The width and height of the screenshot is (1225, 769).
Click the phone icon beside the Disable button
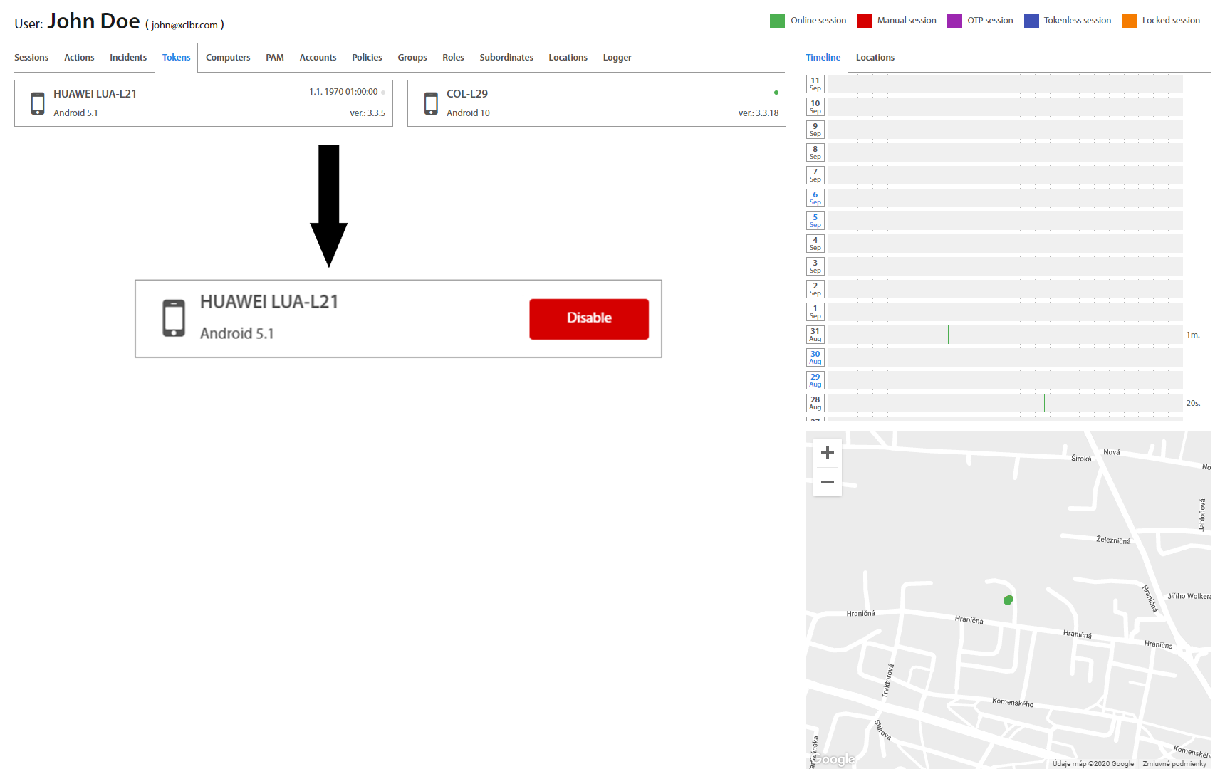pyautogui.click(x=174, y=318)
